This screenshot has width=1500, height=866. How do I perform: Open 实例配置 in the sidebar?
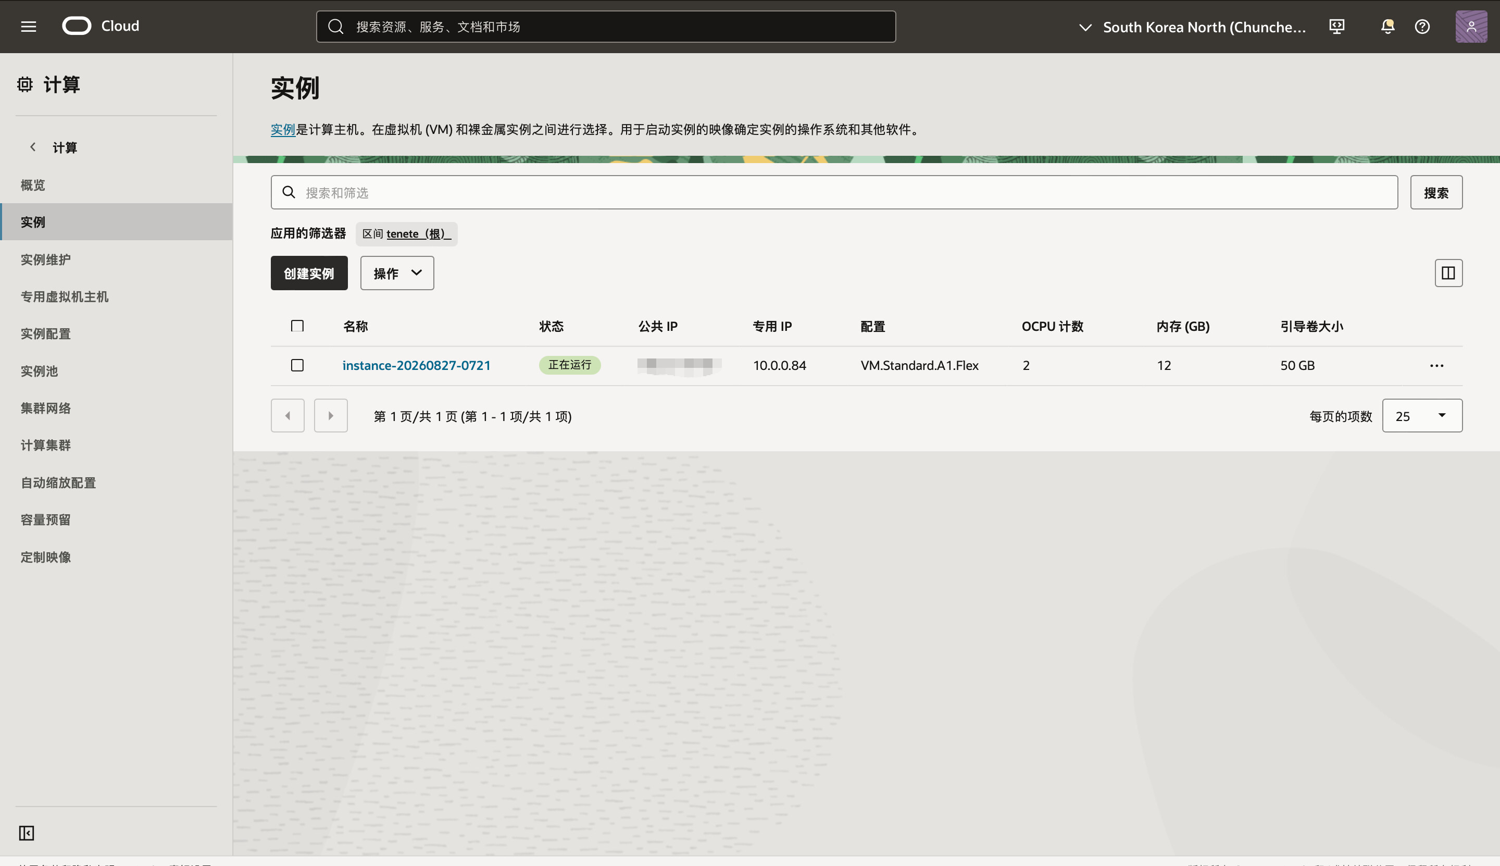tap(46, 333)
